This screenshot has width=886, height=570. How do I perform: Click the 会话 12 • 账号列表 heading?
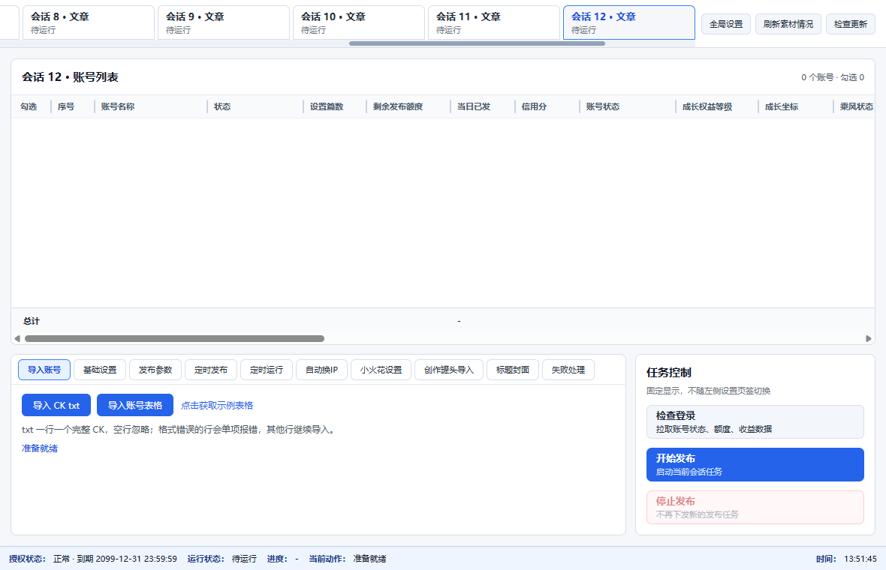pyautogui.click(x=70, y=76)
